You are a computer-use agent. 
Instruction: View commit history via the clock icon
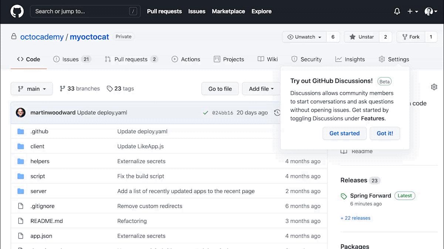click(277, 113)
